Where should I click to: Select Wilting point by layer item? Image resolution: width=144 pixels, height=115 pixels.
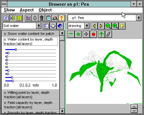[31, 95]
